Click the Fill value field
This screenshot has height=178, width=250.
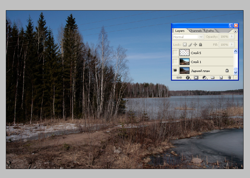(x=224, y=44)
